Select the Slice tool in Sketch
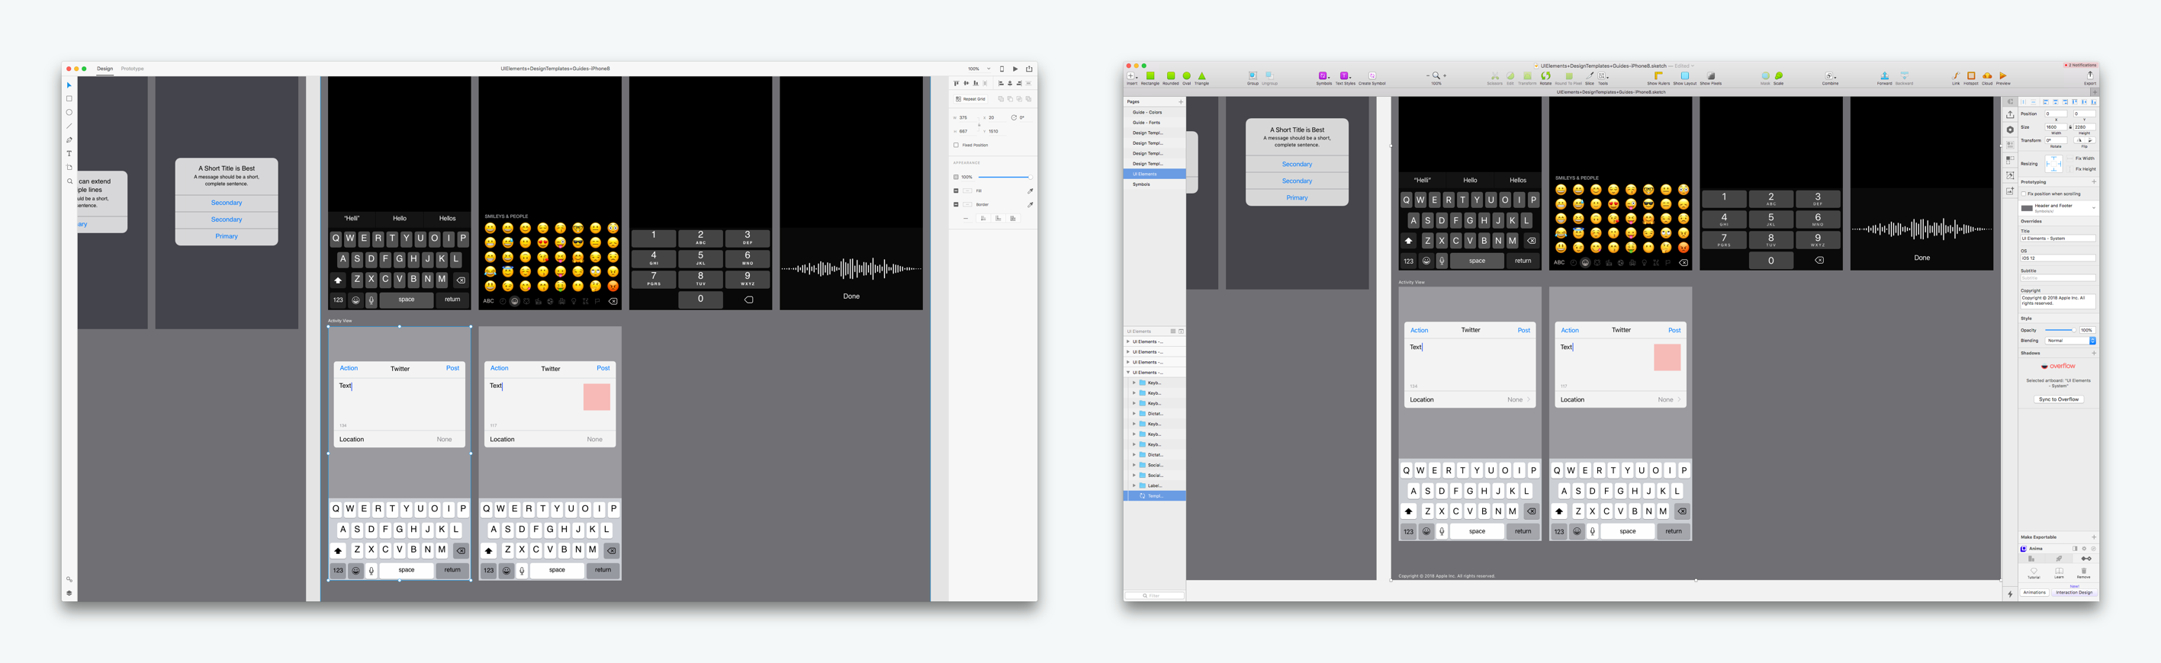 [x=1590, y=78]
